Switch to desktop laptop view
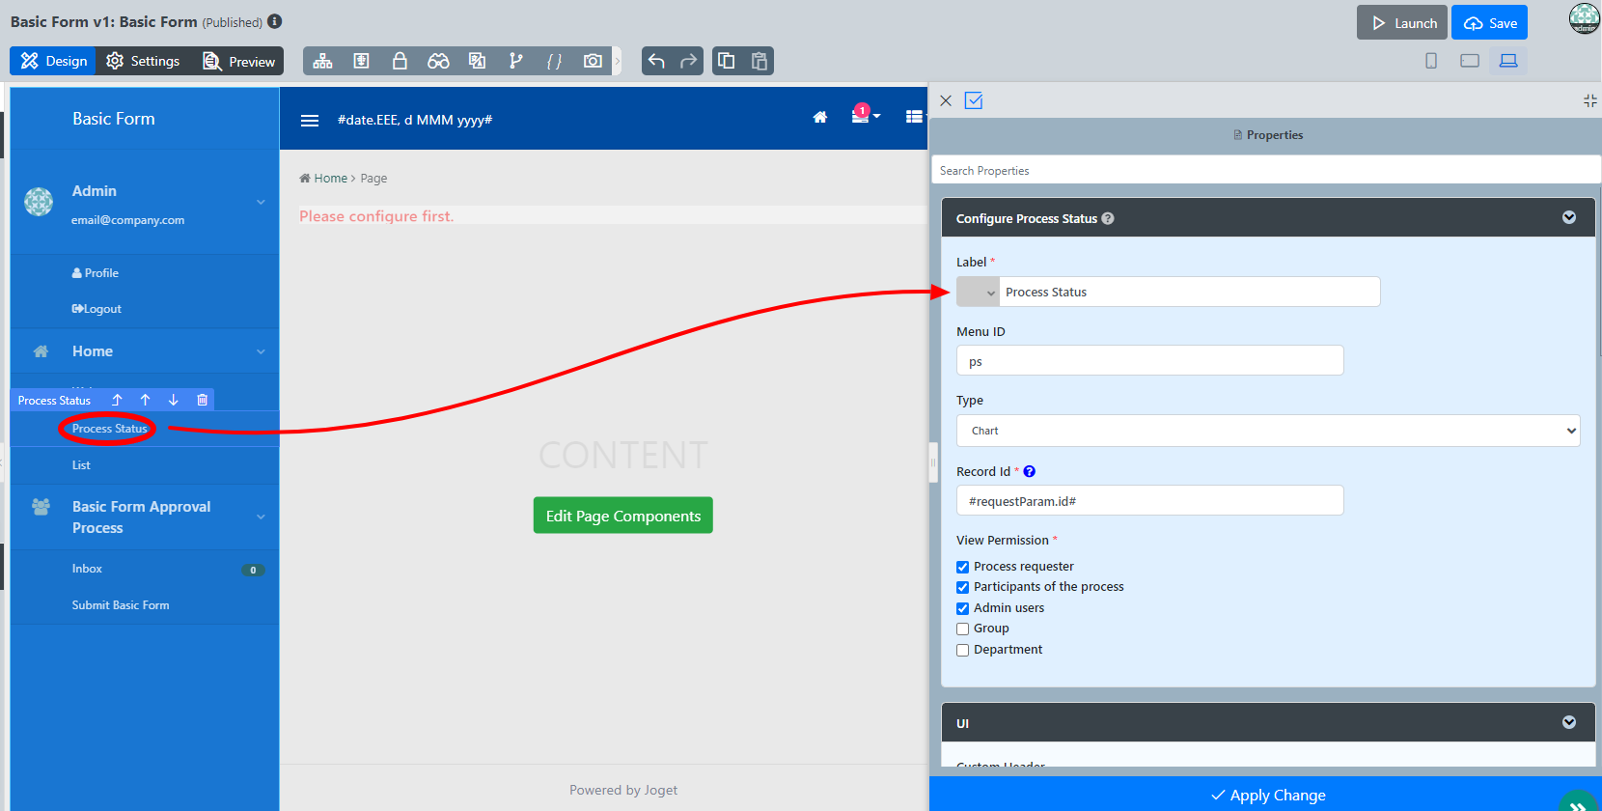The width and height of the screenshot is (1602, 811). 1508,61
